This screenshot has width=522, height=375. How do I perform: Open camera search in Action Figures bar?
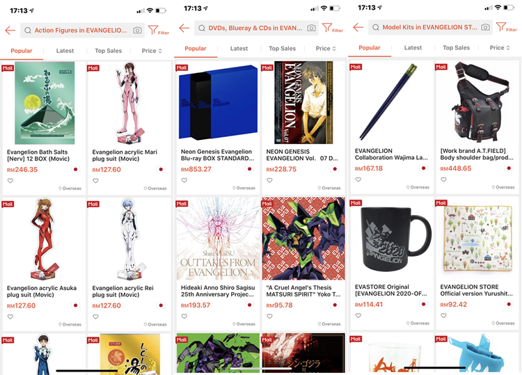pos(137,31)
